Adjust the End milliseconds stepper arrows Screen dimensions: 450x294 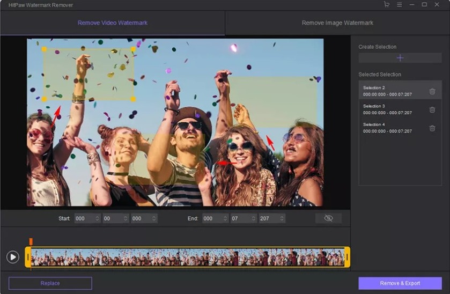282,218
